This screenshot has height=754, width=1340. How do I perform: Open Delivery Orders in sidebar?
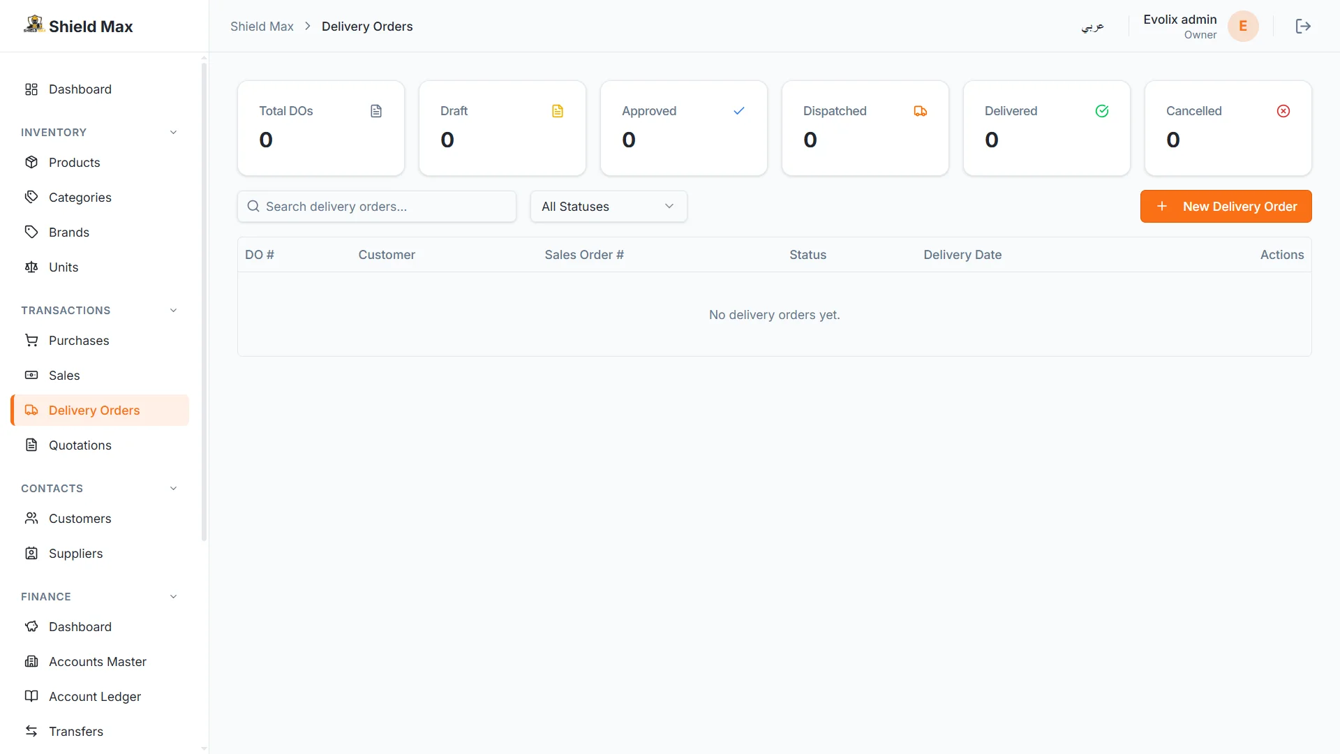click(100, 411)
